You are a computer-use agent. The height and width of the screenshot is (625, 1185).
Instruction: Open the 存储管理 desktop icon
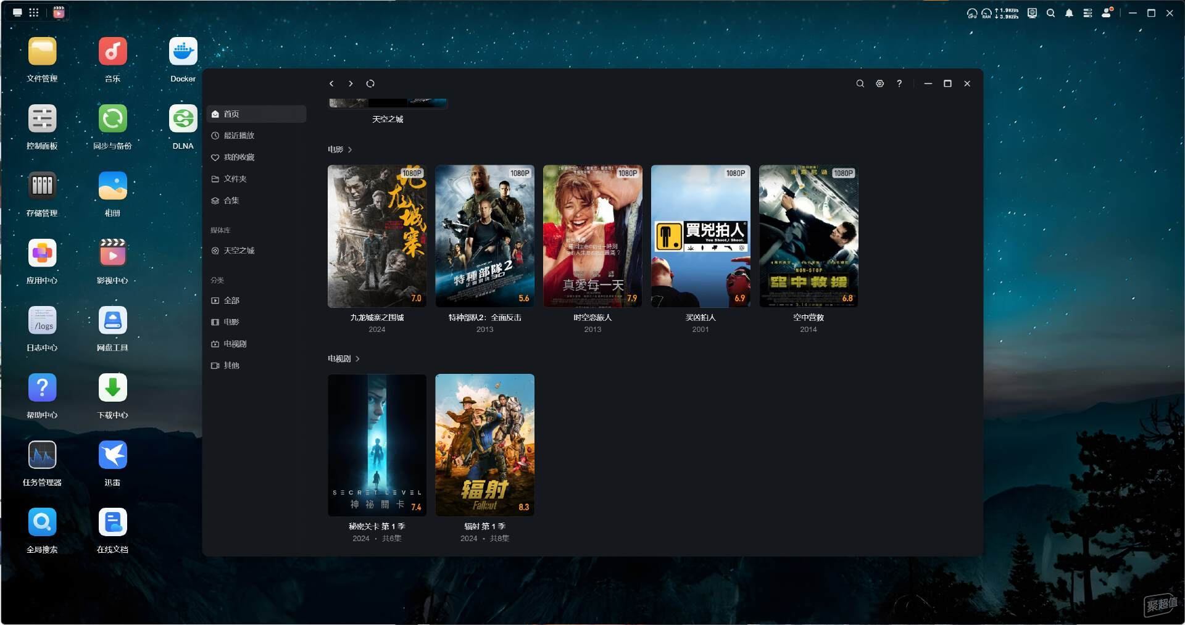pos(42,186)
